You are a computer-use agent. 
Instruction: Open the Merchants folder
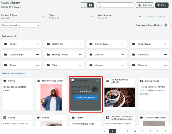pyautogui.click(x=149, y=55)
